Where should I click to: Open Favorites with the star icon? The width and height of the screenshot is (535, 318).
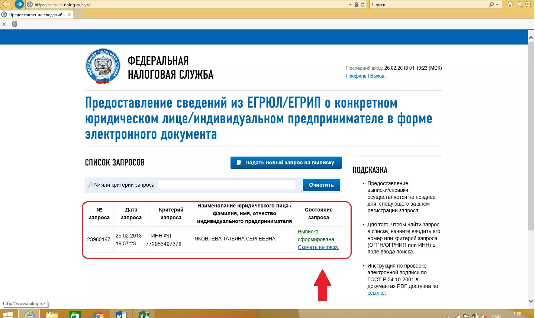[x=519, y=4]
